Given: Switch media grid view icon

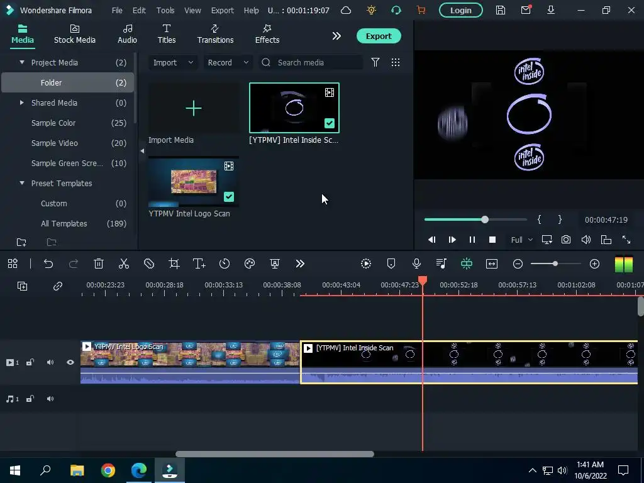Looking at the screenshot, I should pyautogui.click(x=396, y=62).
